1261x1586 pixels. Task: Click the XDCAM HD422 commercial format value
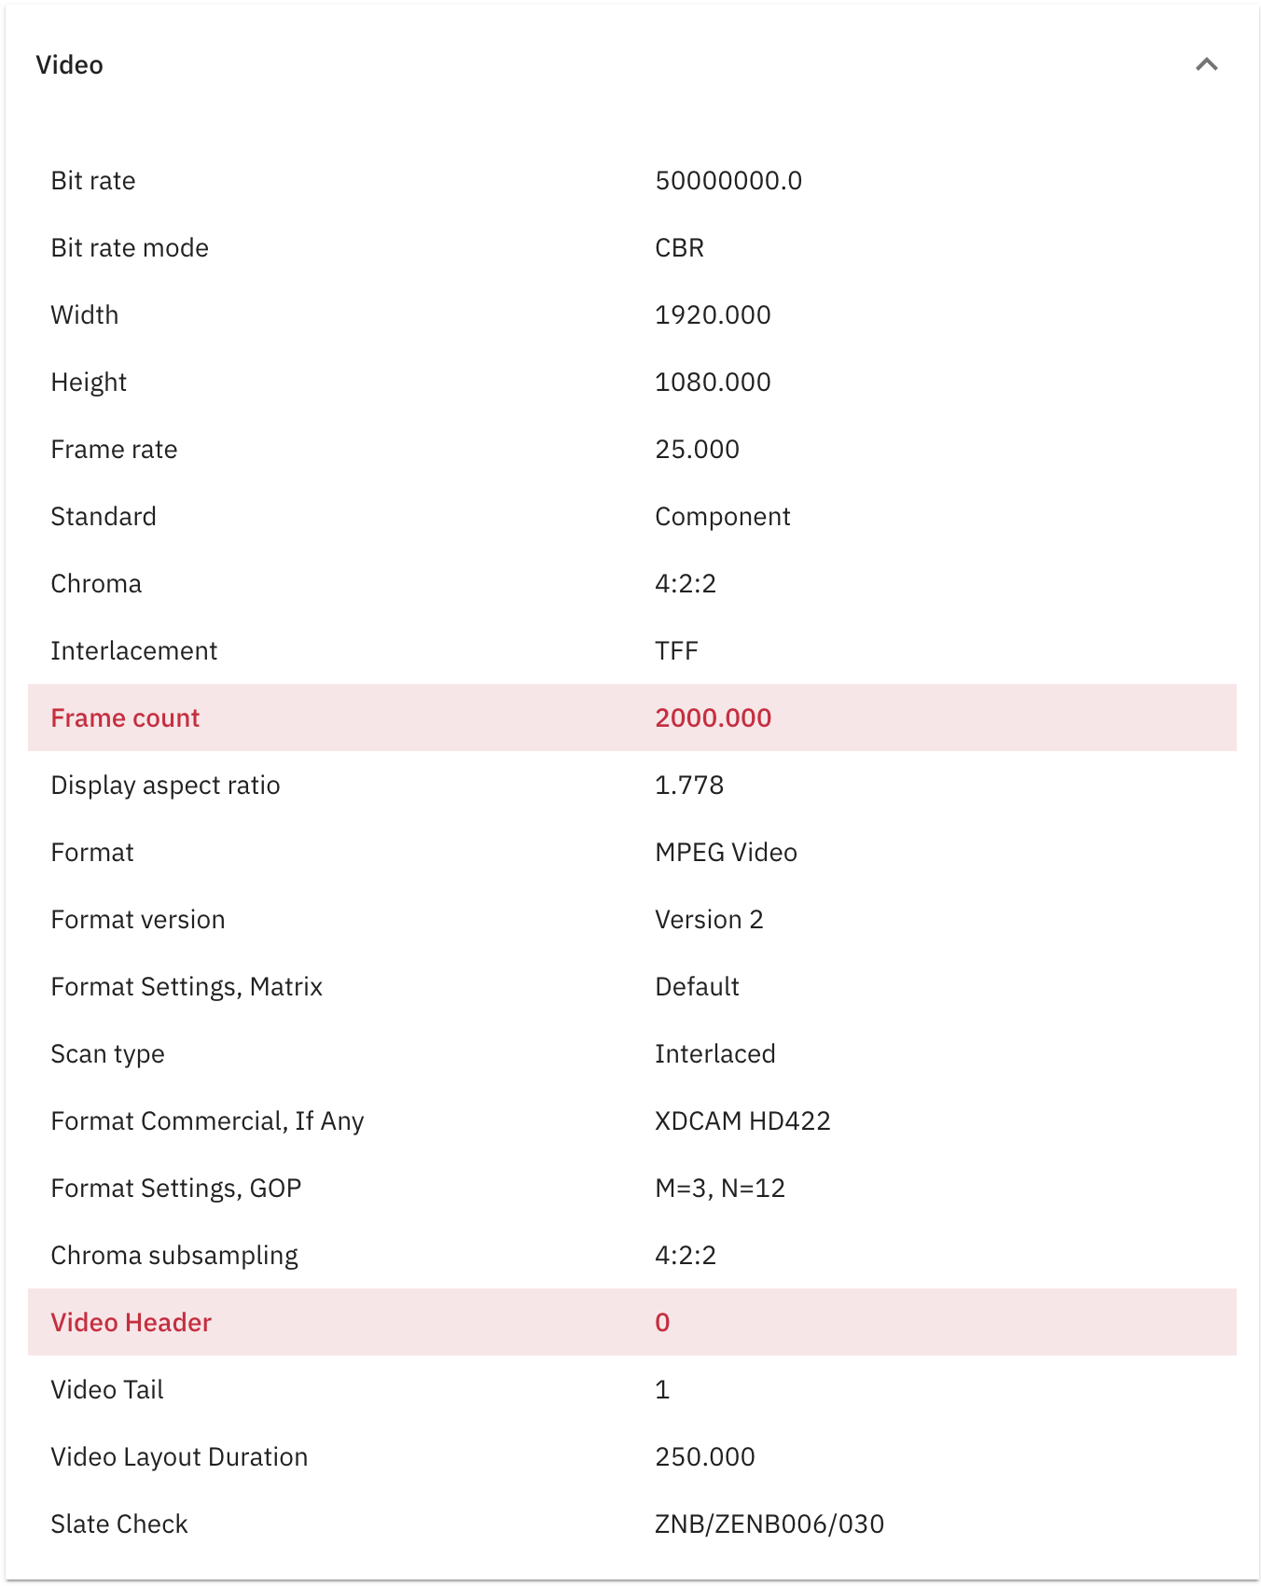(x=742, y=1121)
